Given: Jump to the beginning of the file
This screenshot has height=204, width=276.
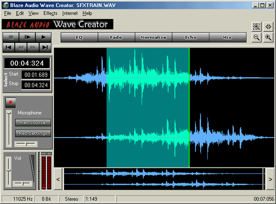Looking at the screenshot, I should pyautogui.click(x=8, y=48).
